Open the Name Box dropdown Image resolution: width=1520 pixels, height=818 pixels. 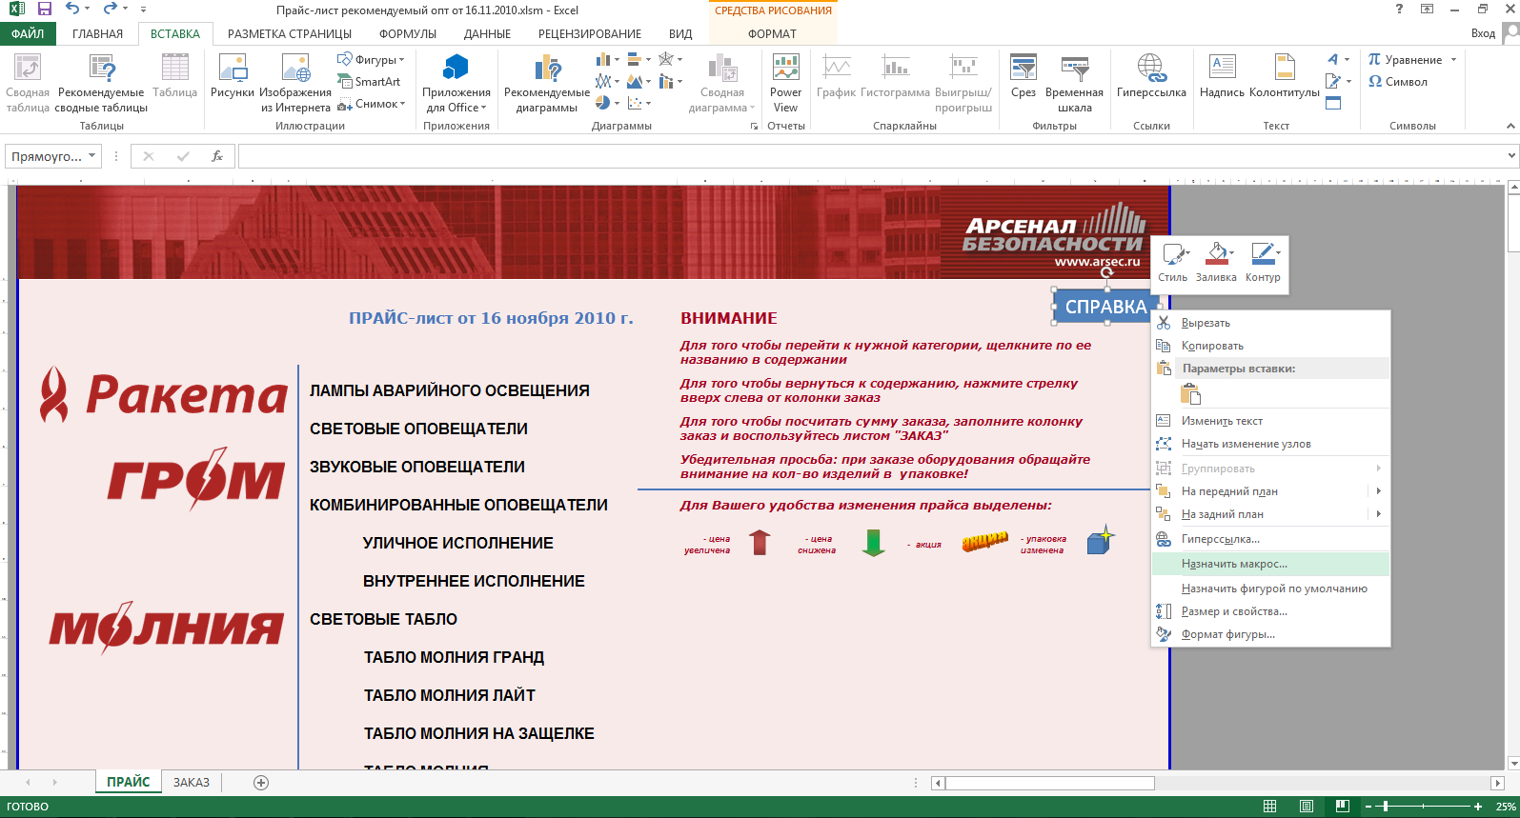coord(92,156)
